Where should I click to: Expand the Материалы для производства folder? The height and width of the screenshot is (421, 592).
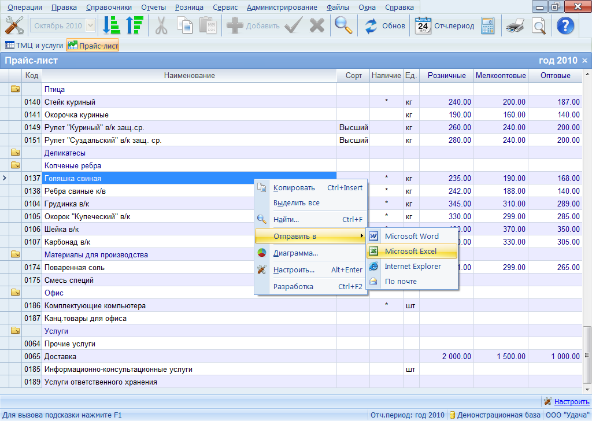pos(15,254)
